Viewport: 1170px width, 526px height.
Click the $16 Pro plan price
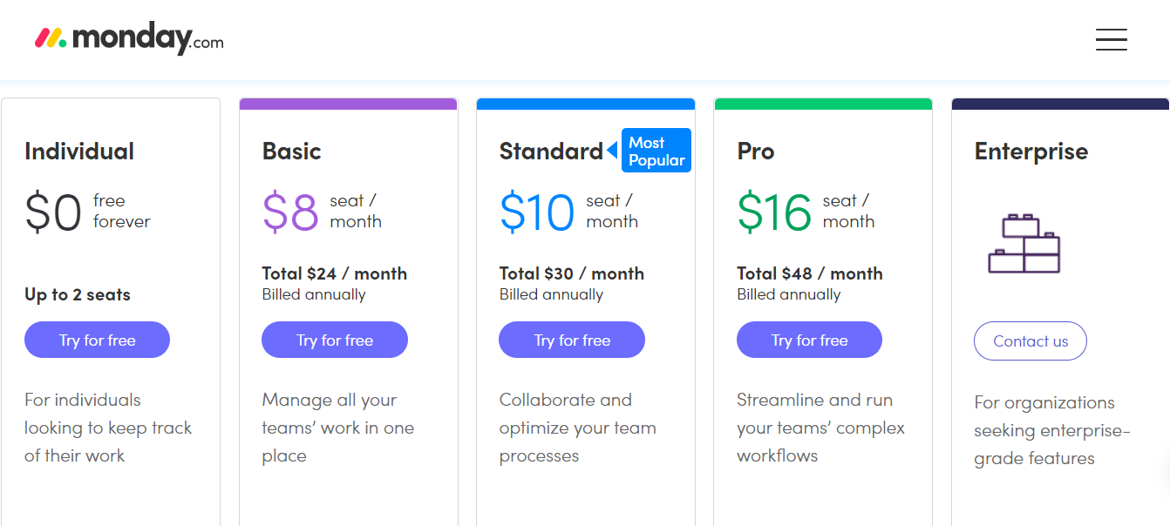coord(774,212)
